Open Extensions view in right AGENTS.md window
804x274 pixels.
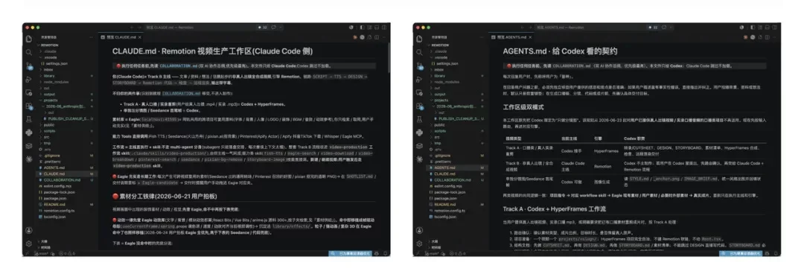[x=419, y=106]
